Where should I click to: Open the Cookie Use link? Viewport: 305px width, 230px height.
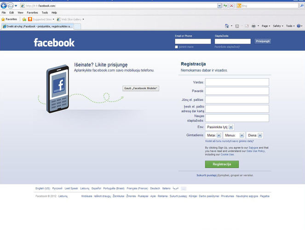[x=227, y=155]
